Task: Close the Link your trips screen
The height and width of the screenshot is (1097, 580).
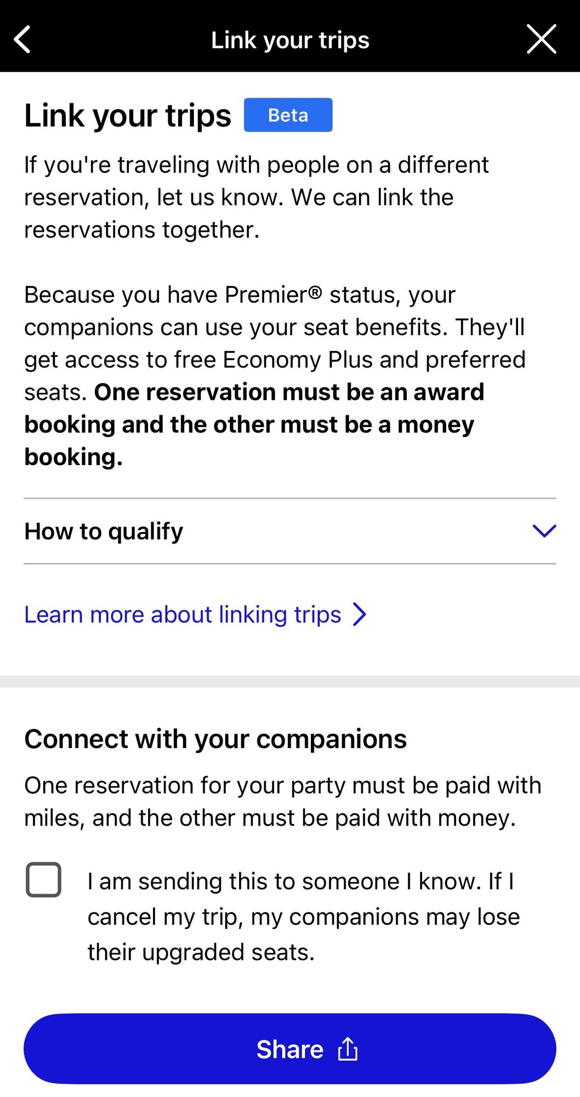Action: coord(541,39)
